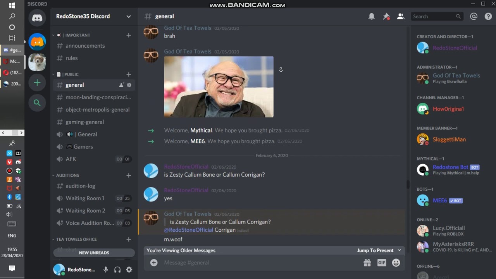Open user settings gear icon
The width and height of the screenshot is (496, 279).
[129, 270]
